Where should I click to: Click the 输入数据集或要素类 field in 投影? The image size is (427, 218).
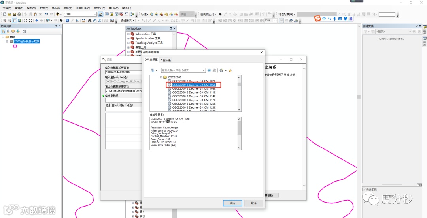pos(124,72)
